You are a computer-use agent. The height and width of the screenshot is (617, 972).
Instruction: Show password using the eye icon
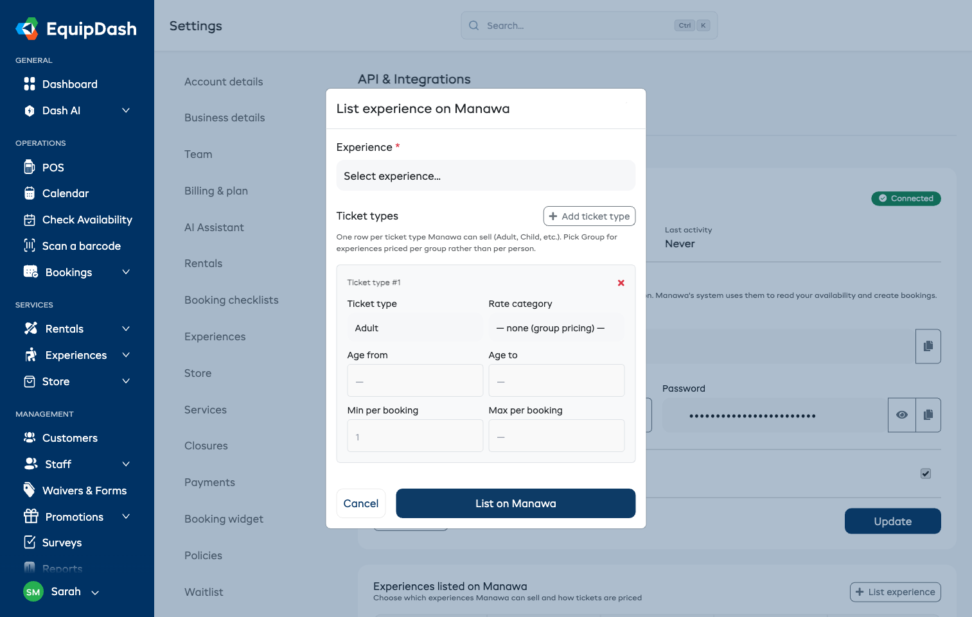(902, 415)
